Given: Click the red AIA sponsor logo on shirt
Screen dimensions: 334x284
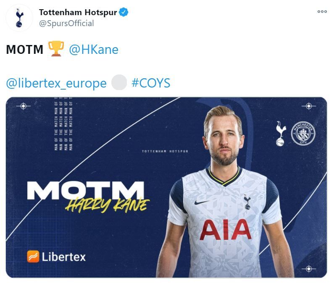Looking at the screenshot, I should 226,230.
